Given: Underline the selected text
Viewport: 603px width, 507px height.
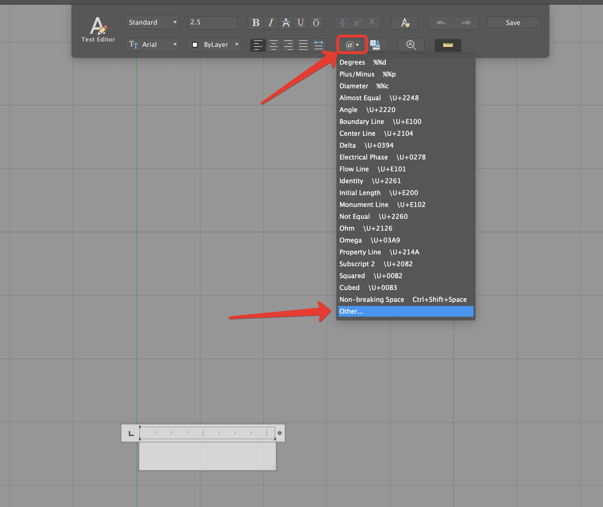Looking at the screenshot, I should tap(301, 23).
